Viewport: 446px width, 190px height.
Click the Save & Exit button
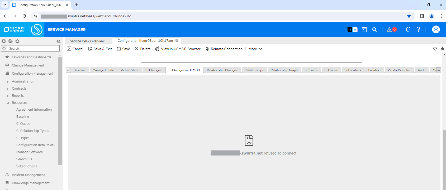(x=100, y=49)
